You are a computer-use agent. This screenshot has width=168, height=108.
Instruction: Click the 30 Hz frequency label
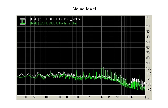tap(25, 97)
